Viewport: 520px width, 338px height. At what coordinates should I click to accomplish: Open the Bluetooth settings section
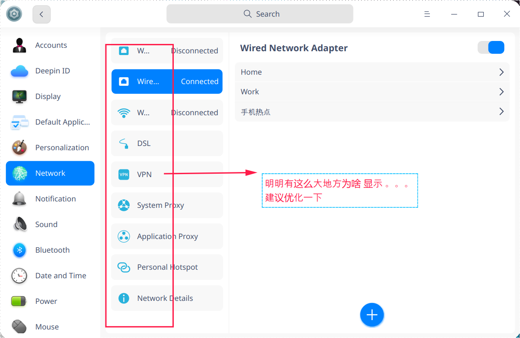point(50,250)
